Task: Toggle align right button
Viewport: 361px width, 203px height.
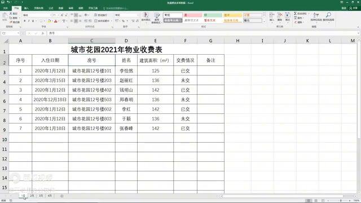Action: coord(80,21)
